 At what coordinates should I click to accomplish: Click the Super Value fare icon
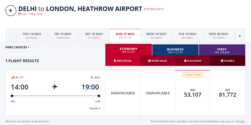click(149, 61)
